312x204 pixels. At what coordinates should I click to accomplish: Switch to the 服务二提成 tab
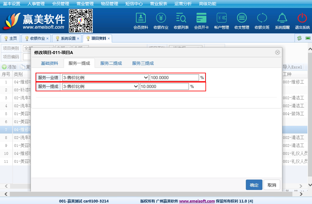coord(111,63)
